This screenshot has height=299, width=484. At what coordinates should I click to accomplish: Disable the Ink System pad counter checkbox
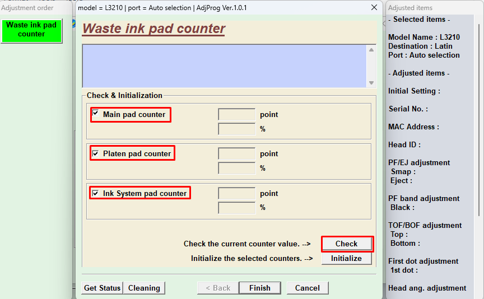pyautogui.click(x=96, y=193)
